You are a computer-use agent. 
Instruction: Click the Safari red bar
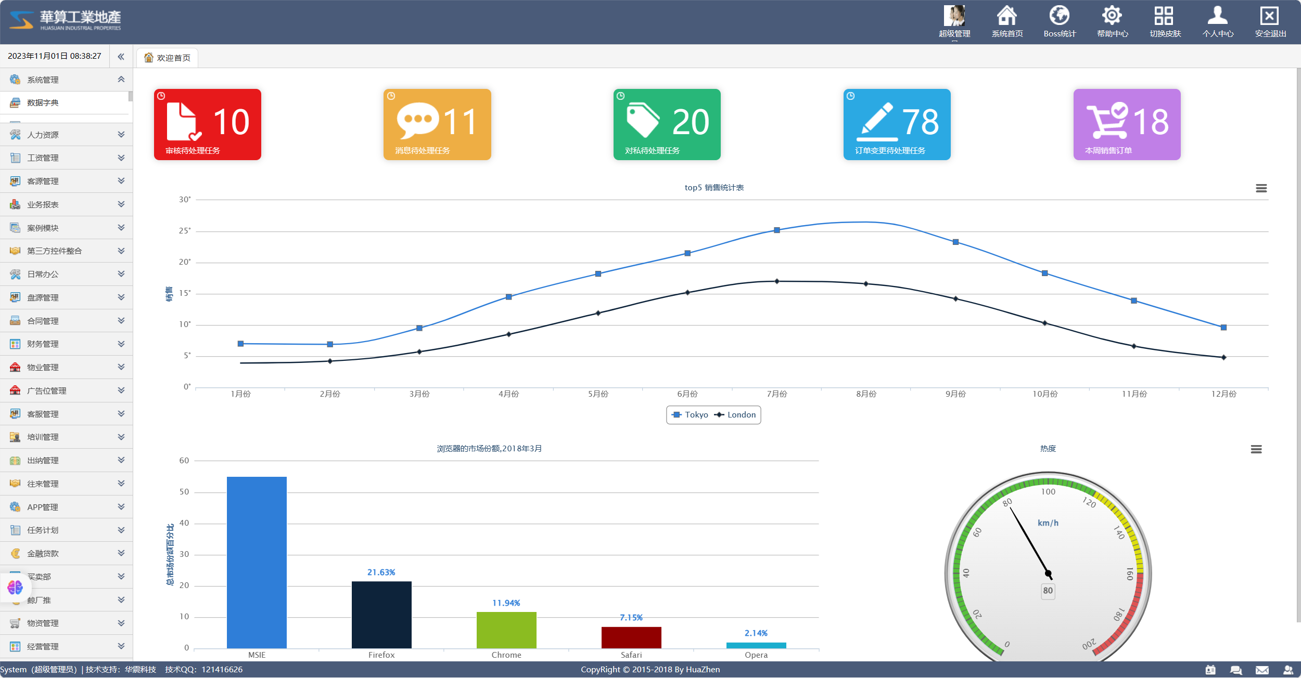[631, 637]
